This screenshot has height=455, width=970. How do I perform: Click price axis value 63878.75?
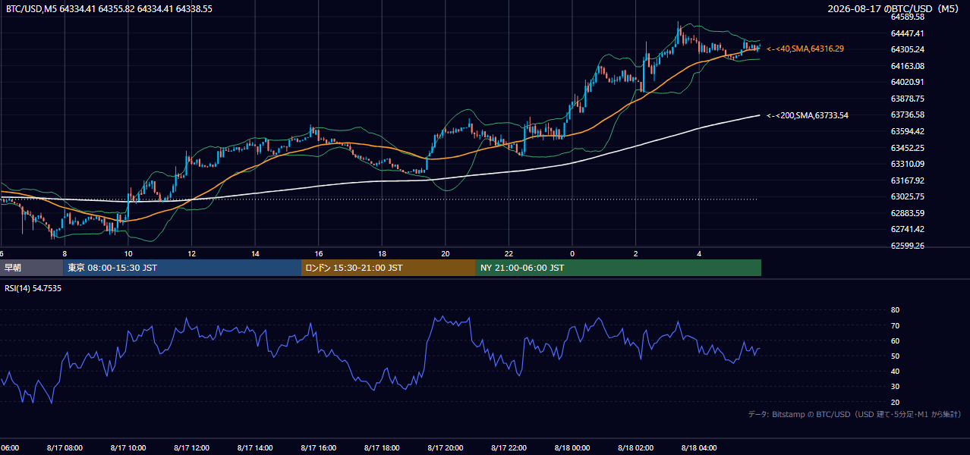coord(908,99)
